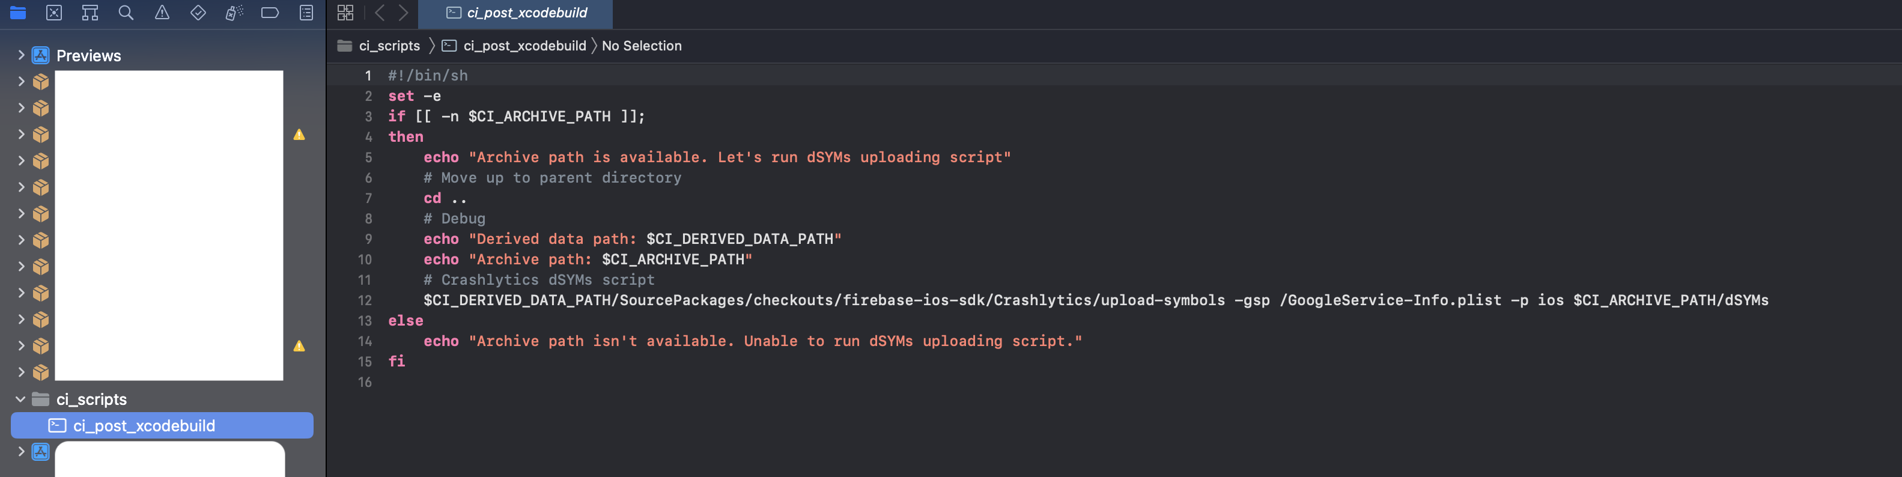
Task: Select ci_post_xcodebuild file in navigator
Action: pyautogui.click(x=162, y=426)
